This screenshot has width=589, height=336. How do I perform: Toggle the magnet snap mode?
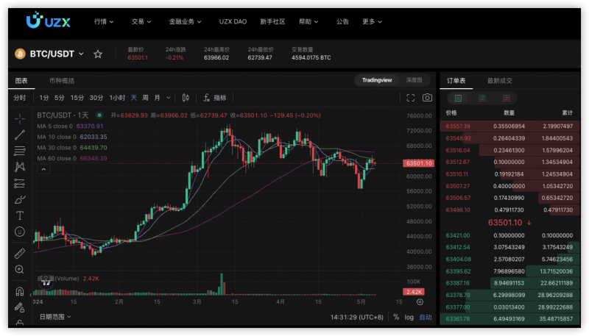(x=20, y=291)
